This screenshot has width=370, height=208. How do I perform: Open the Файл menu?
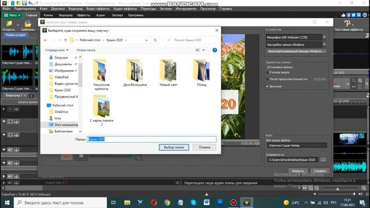[6, 9]
